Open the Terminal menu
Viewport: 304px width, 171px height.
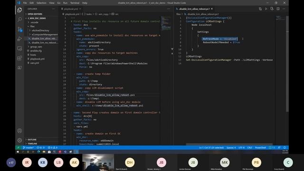[75, 3]
